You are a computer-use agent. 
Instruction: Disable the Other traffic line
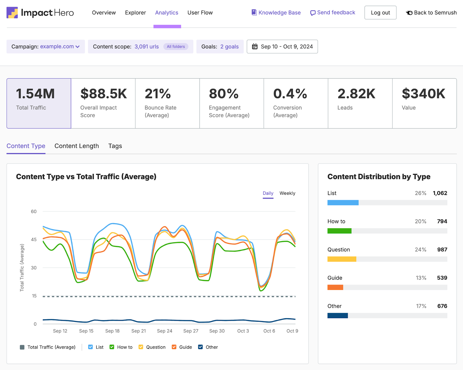(200, 347)
